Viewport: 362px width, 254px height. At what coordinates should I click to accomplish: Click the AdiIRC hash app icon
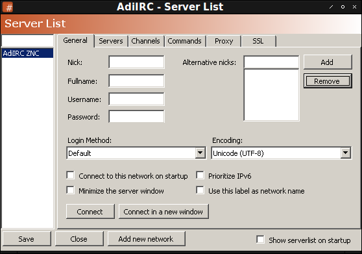(x=8, y=7)
